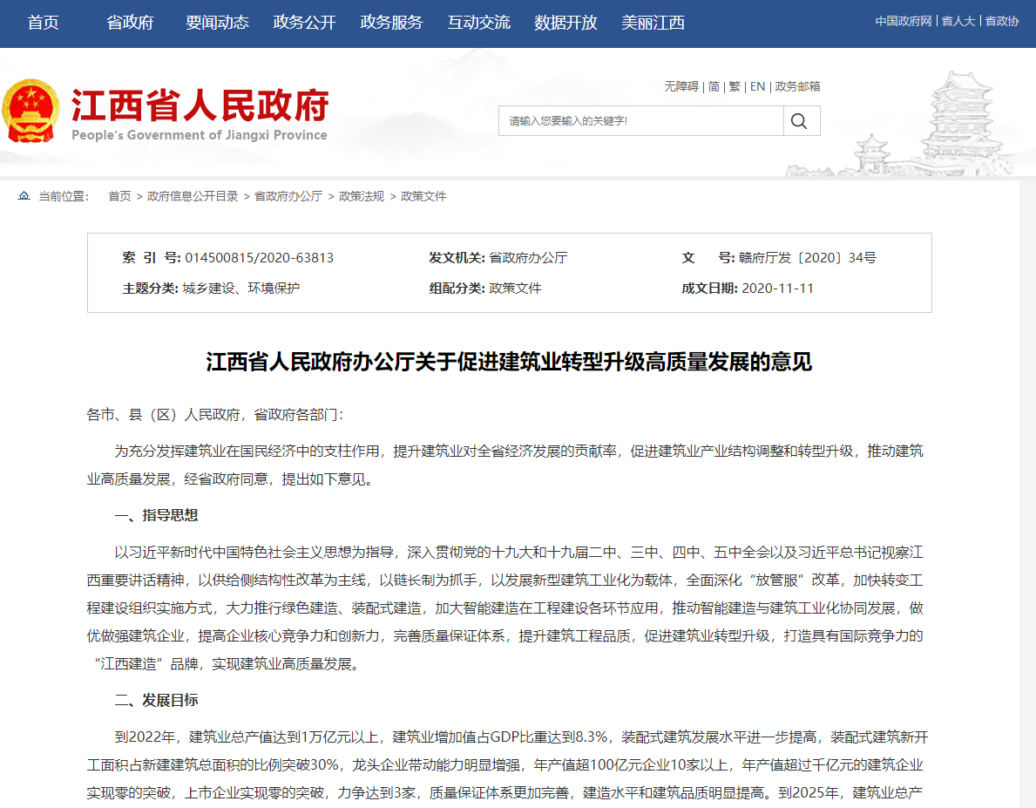The height and width of the screenshot is (808, 1036).
Task: Go to 要闻动态 section
Action: point(217,23)
